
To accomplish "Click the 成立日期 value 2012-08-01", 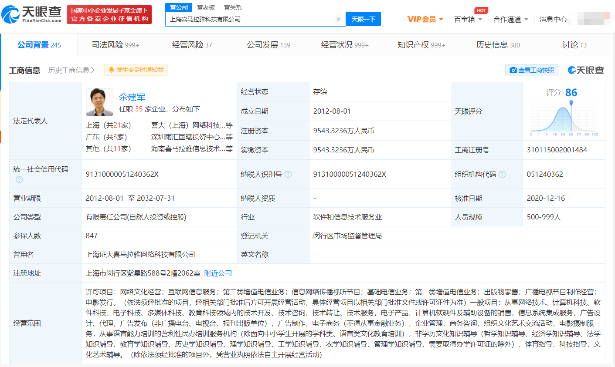I will click(x=332, y=111).
